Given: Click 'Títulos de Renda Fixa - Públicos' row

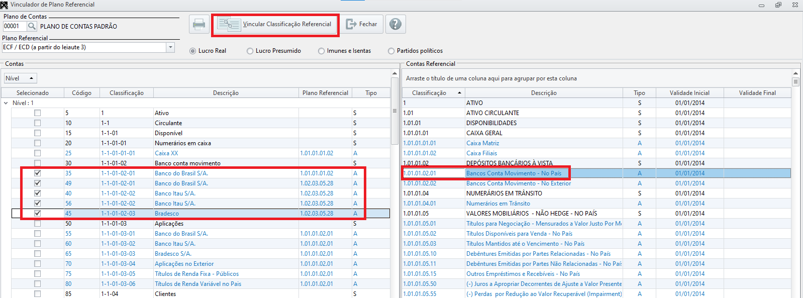Looking at the screenshot, I should pyautogui.click(x=201, y=274).
